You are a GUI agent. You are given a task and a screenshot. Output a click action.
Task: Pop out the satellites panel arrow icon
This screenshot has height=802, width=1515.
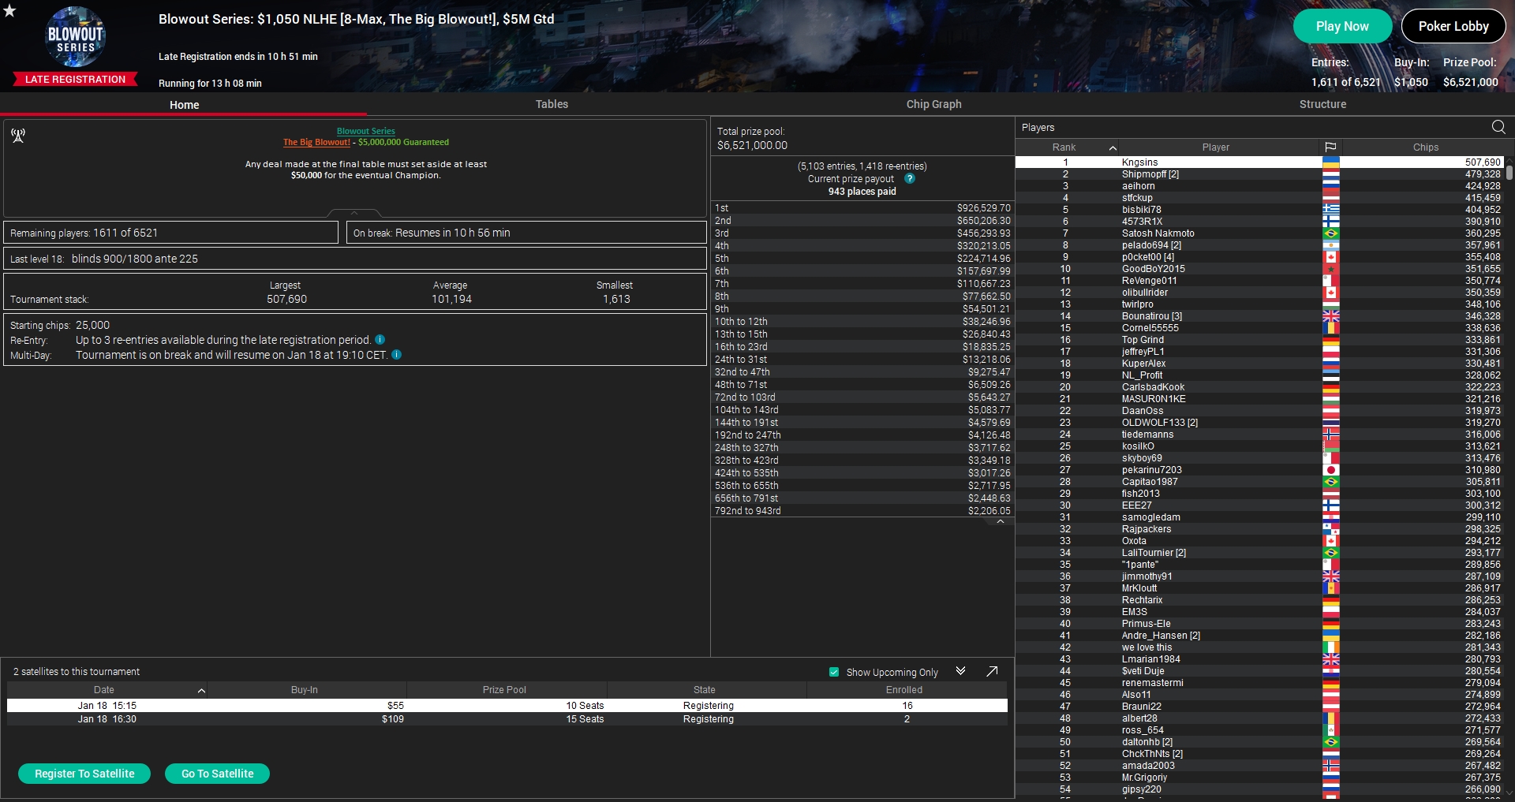point(992,671)
